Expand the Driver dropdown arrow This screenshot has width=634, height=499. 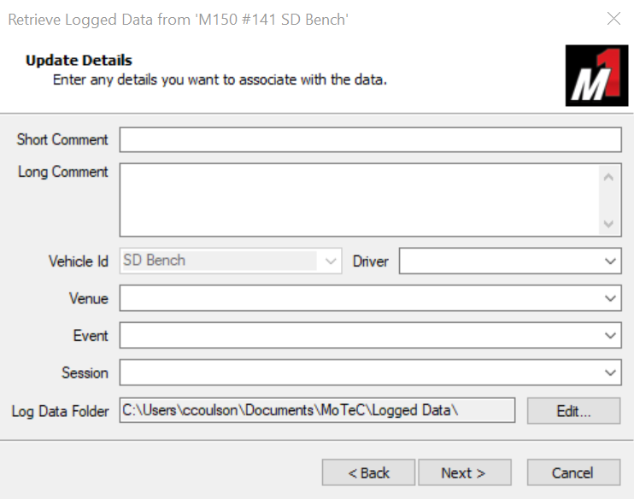[610, 261]
